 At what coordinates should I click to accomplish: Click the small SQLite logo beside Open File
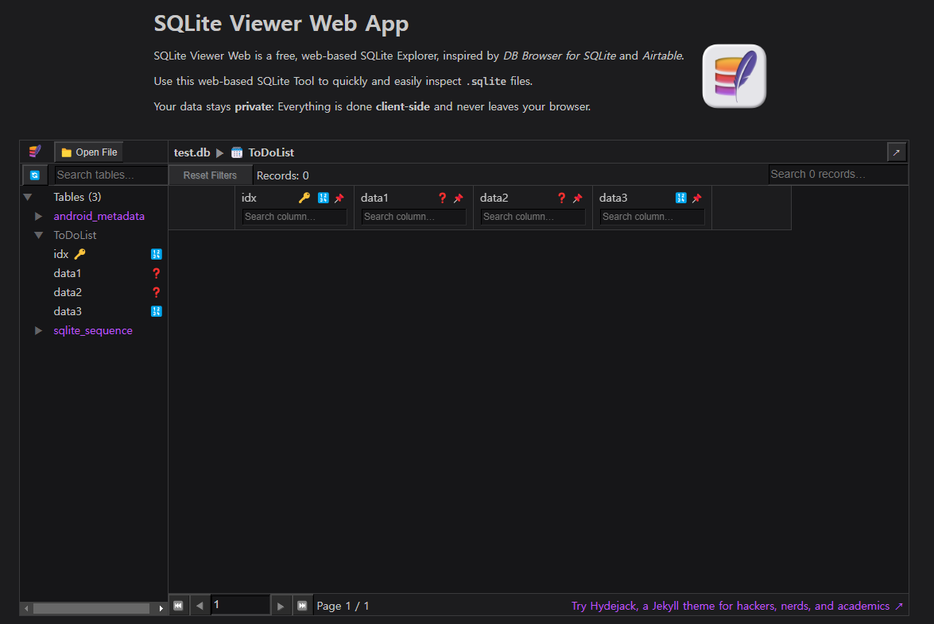coord(35,152)
